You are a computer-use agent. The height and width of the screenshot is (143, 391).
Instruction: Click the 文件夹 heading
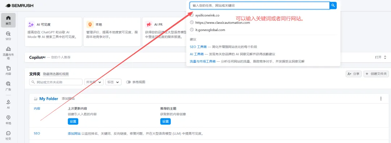pyautogui.click(x=35, y=74)
